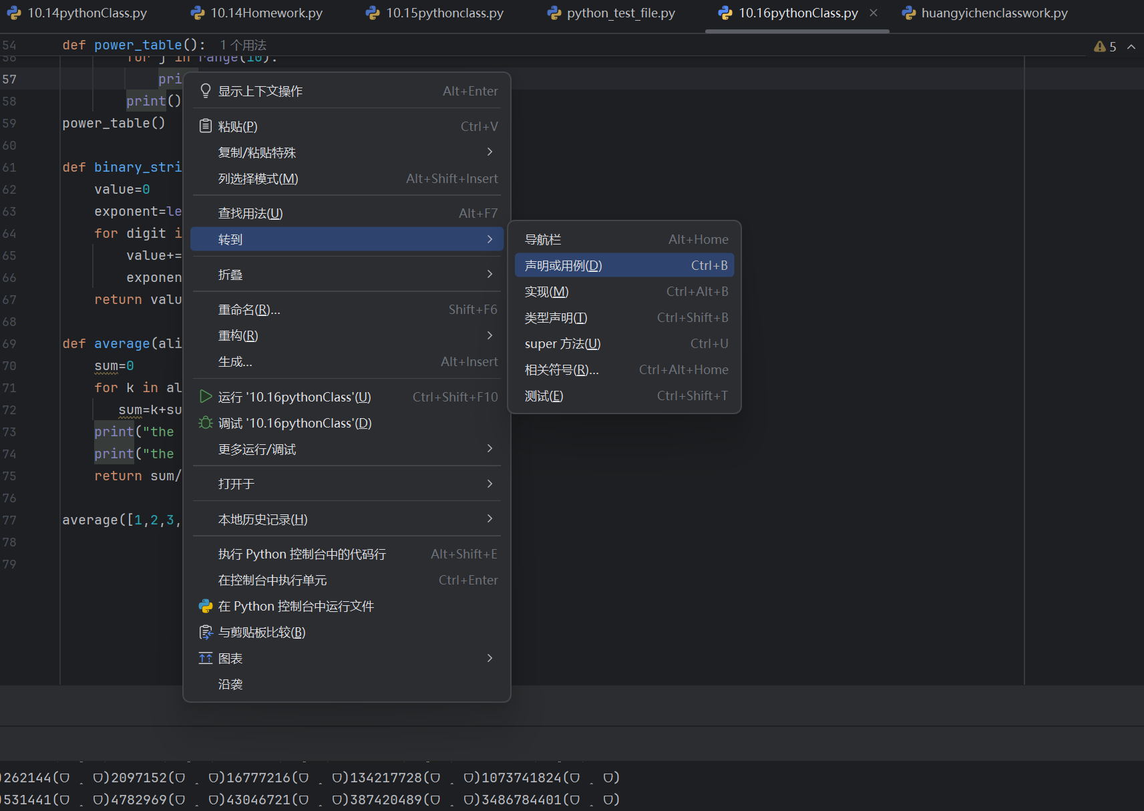Click the Python icon beside 在 Python 控制台中运行文件

coord(206,606)
